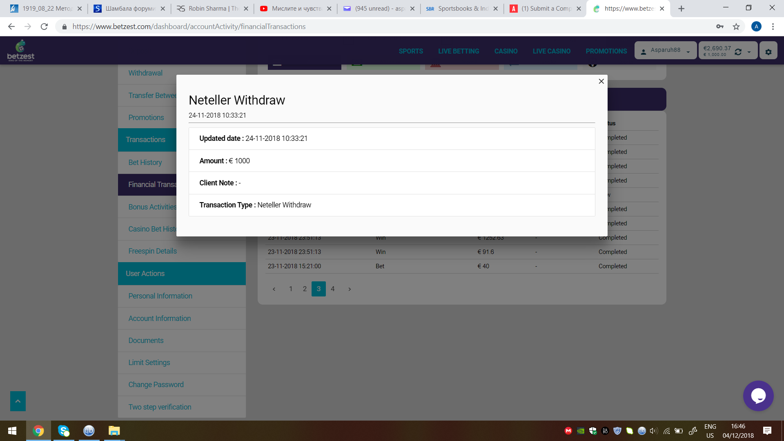Go to the previous transactions page
Viewport: 784px width, 441px height.
pyautogui.click(x=274, y=289)
